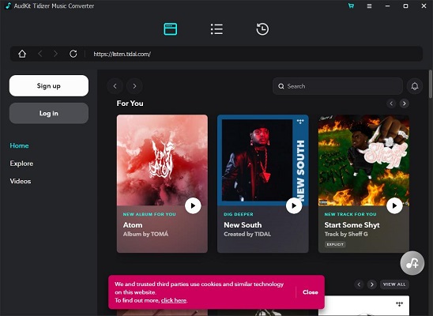The width and height of the screenshot is (433, 316).
Task: Open the shopping cart icon in title bar
Action: click(x=351, y=6)
